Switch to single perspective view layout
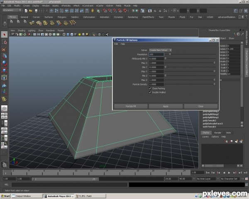 point(4,109)
